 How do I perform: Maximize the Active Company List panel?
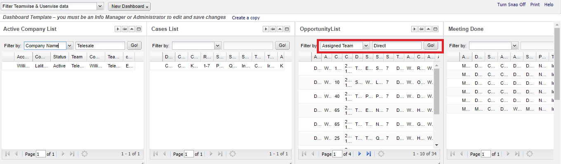pyautogui.click(x=139, y=29)
